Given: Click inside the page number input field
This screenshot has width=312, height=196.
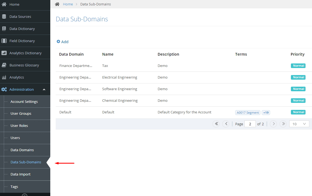Looking at the screenshot, I should point(250,124).
